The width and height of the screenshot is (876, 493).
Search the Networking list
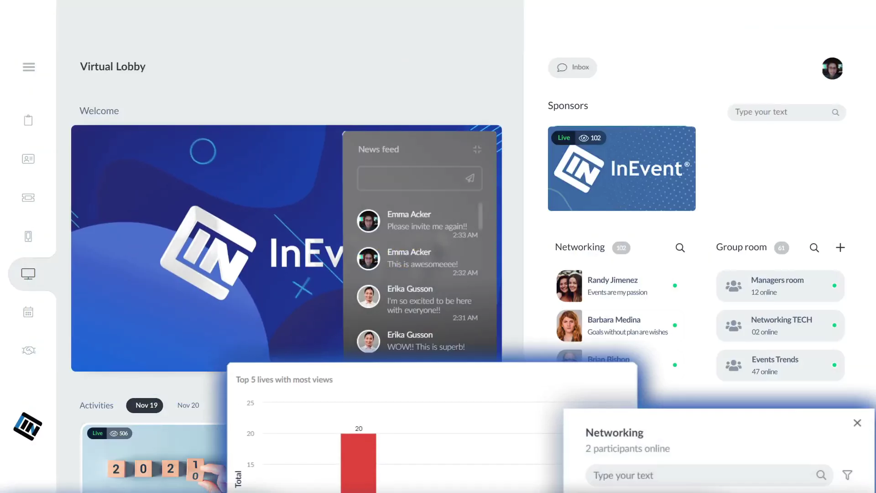tap(680, 248)
